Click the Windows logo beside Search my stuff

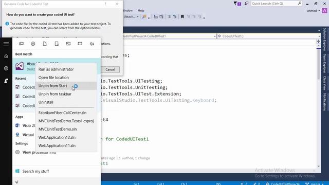[x=17, y=171]
